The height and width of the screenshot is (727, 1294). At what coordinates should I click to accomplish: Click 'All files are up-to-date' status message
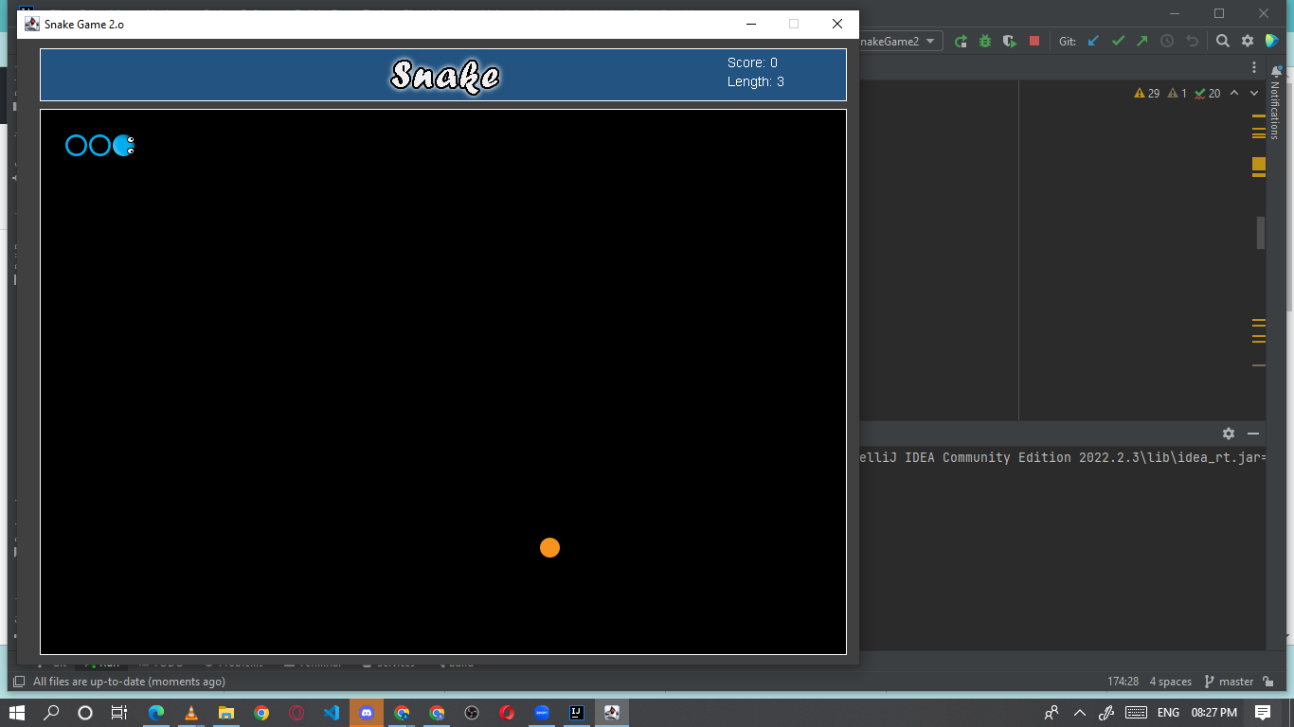[x=129, y=682]
